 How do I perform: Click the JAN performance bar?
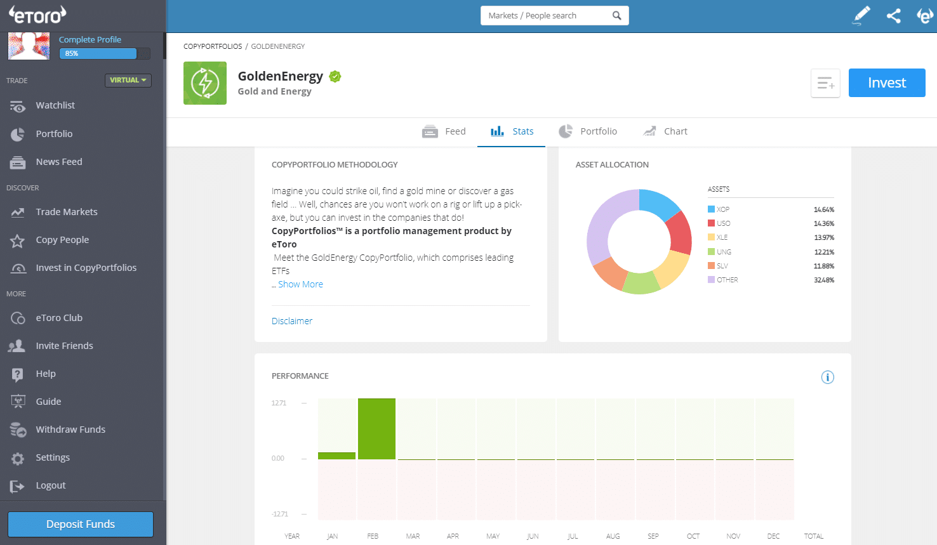[336, 456]
